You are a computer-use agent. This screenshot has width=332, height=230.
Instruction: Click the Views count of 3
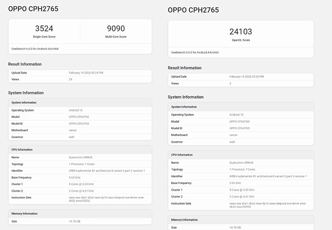pyautogui.click(x=230, y=83)
